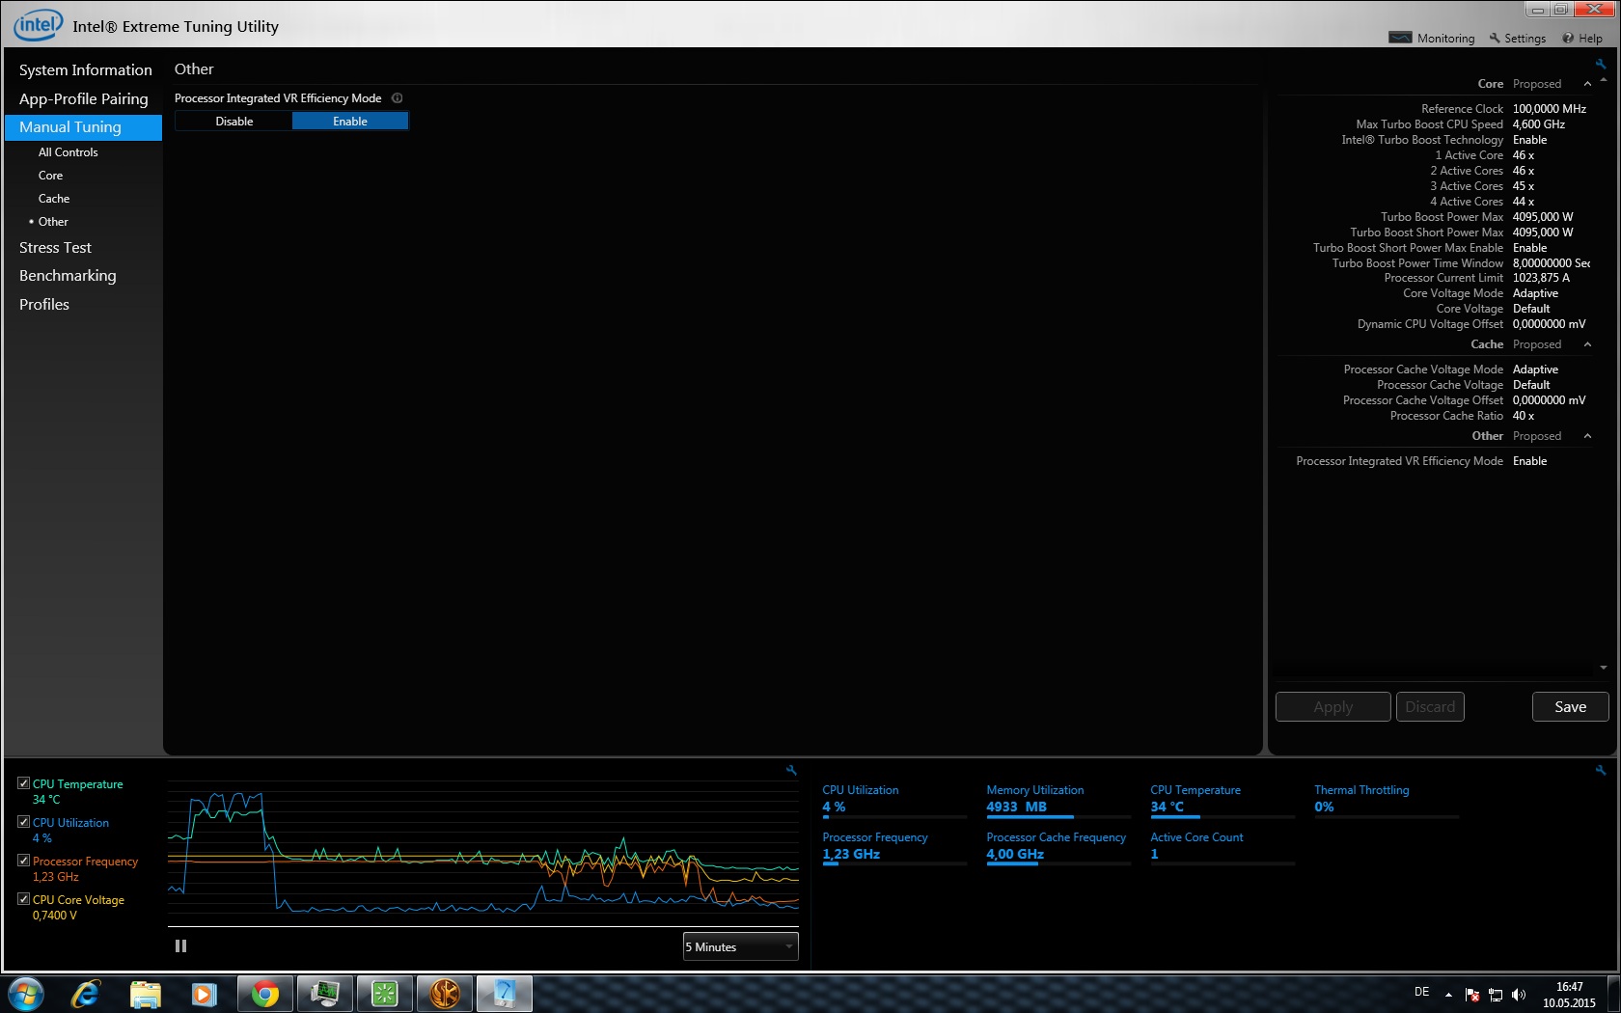Image resolution: width=1621 pixels, height=1013 pixels.
Task: Open All Controls under Manual Tuning
Action: (68, 152)
